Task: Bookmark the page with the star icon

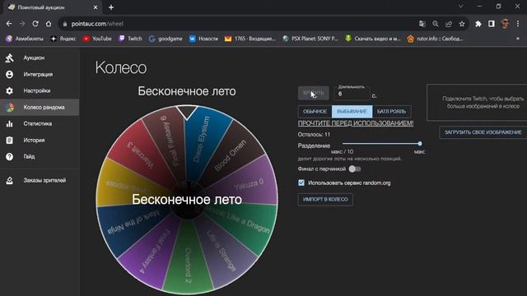Action: click(462, 24)
